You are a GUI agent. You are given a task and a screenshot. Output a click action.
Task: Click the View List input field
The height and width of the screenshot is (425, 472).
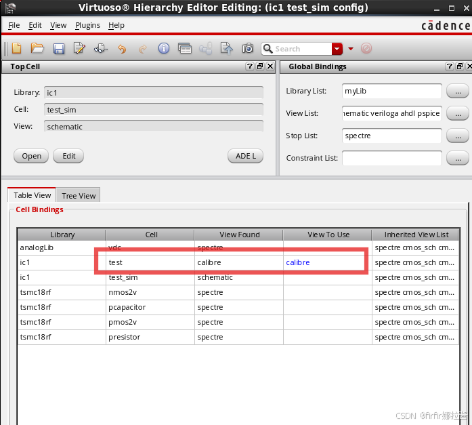pyautogui.click(x=392, y=113)
